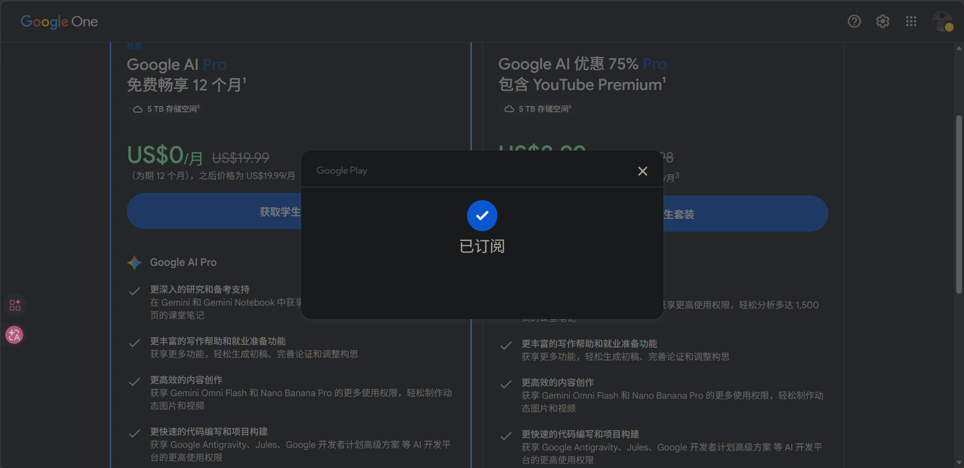Click the grid-plus floating sidebar icon
This screenshot has height=468, width=964.
click(x=15, y=305)
